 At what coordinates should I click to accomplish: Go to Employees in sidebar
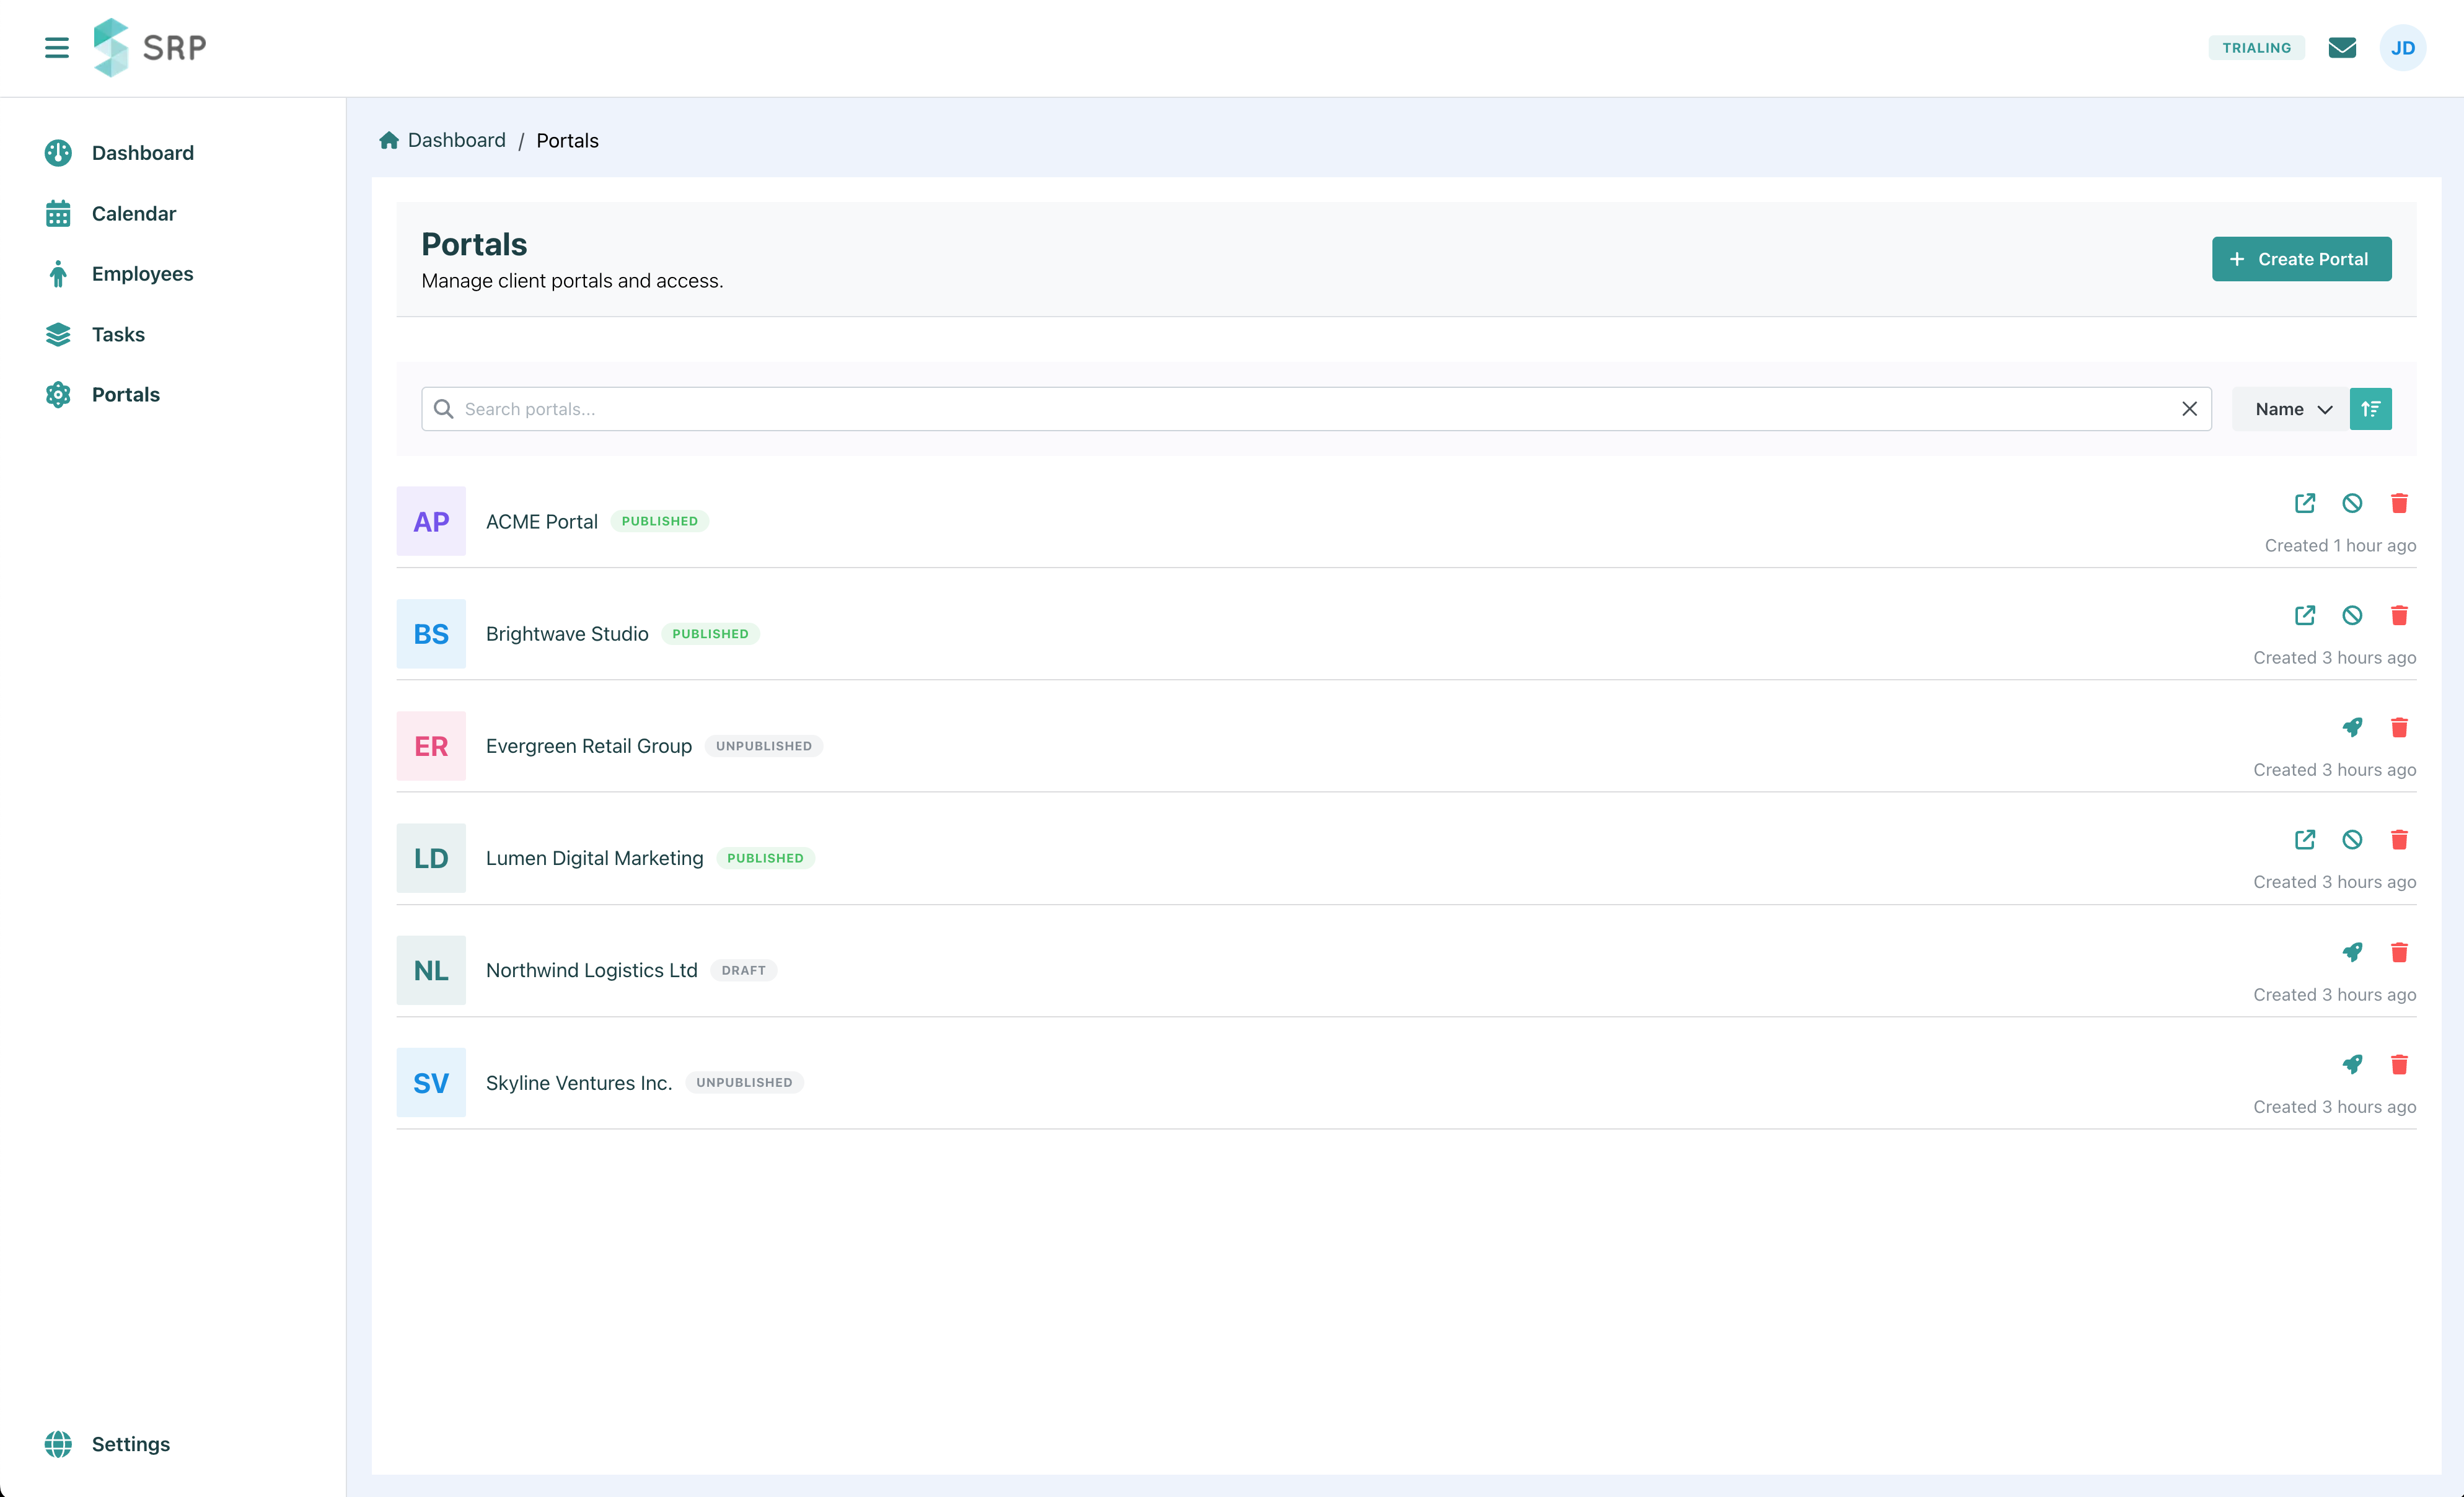[x=142, y=274]
